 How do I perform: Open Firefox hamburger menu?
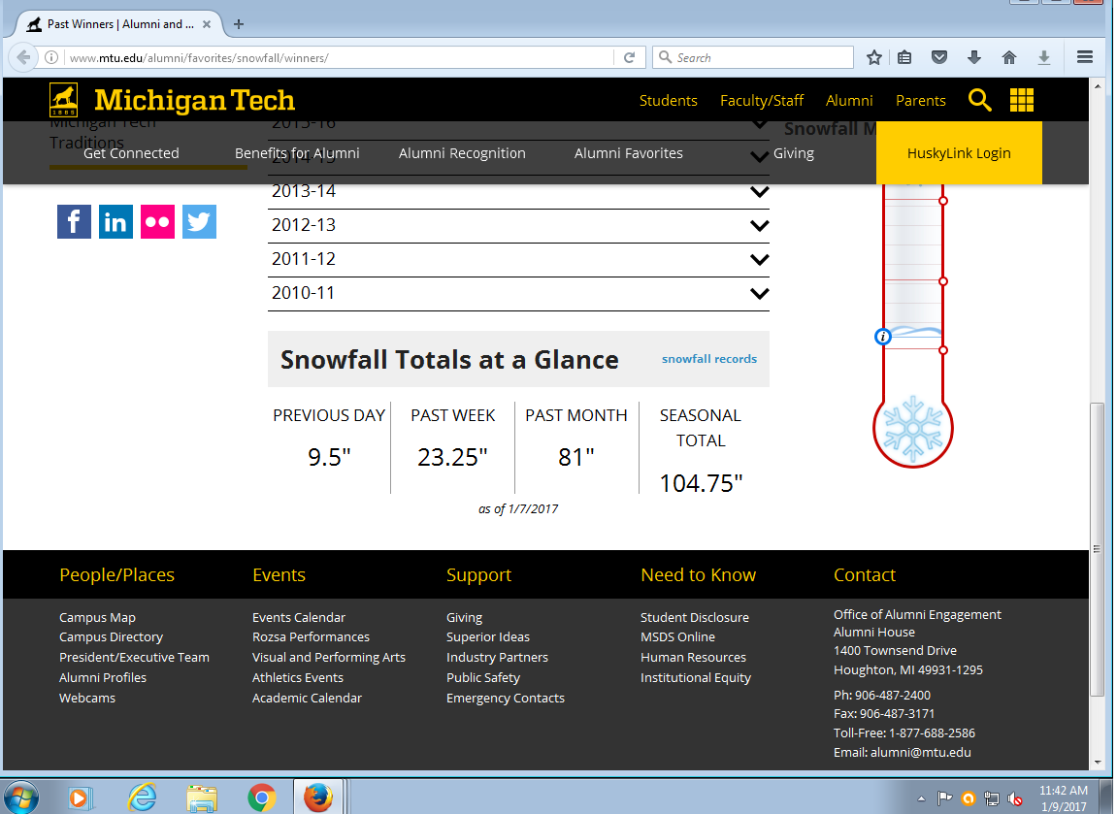(x=1085, y=57)
